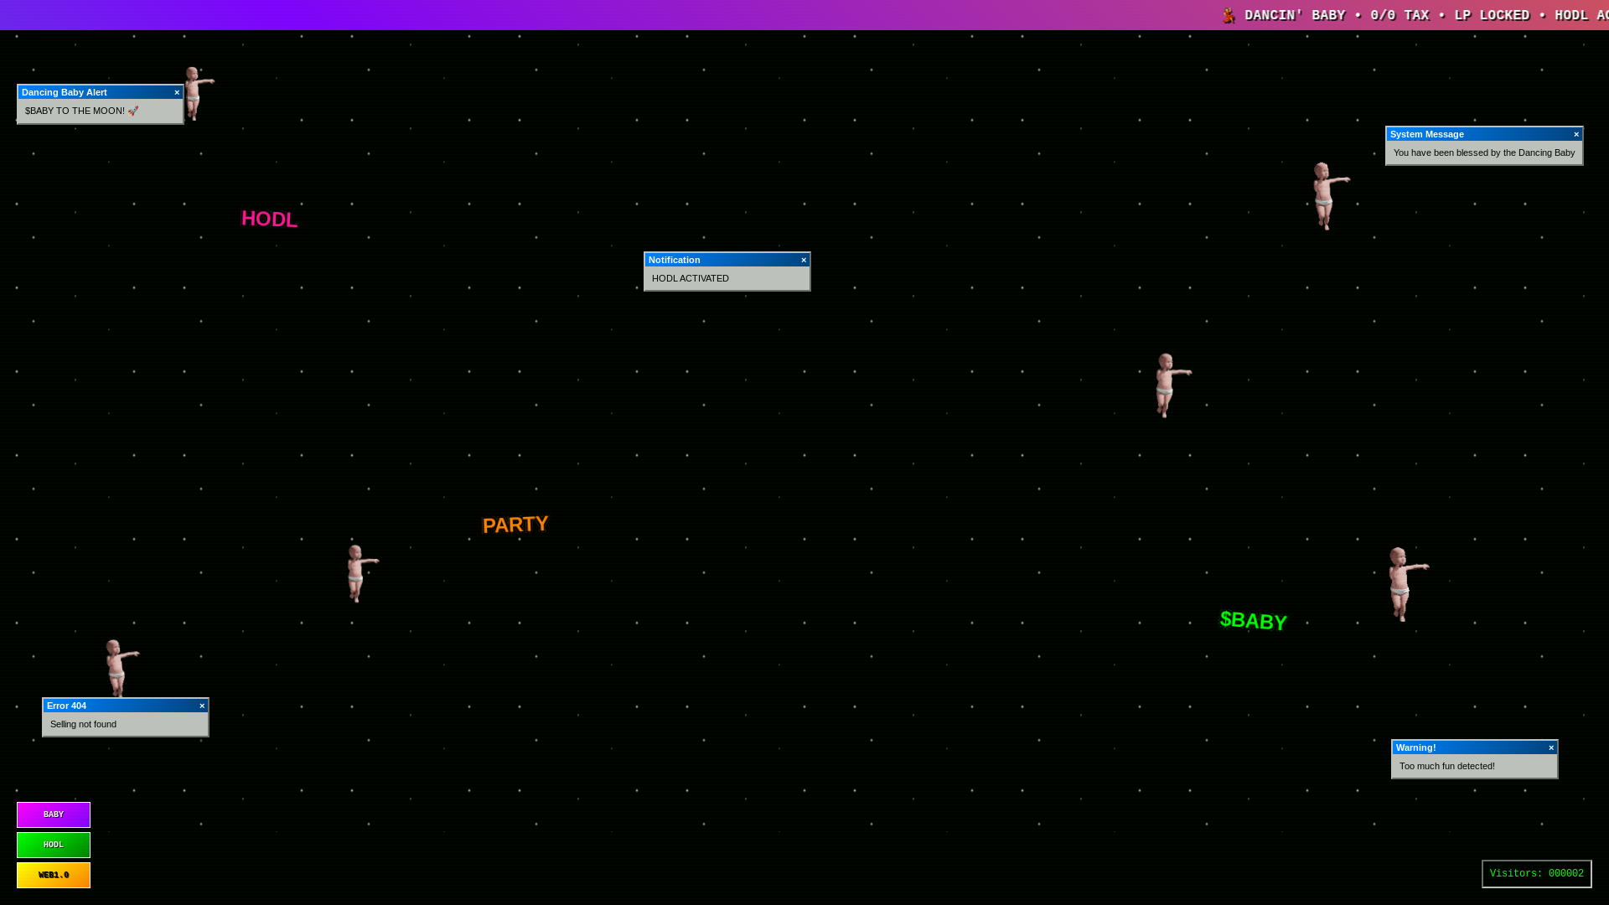
Task: Click the green floating $BABY text
Action: 1254,620
